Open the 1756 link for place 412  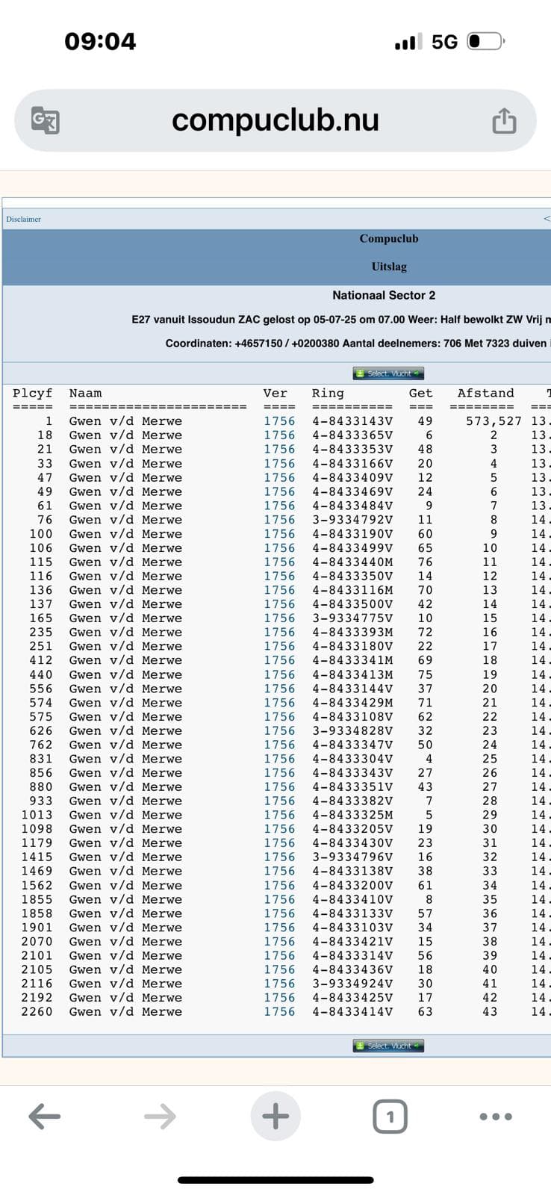279,660
